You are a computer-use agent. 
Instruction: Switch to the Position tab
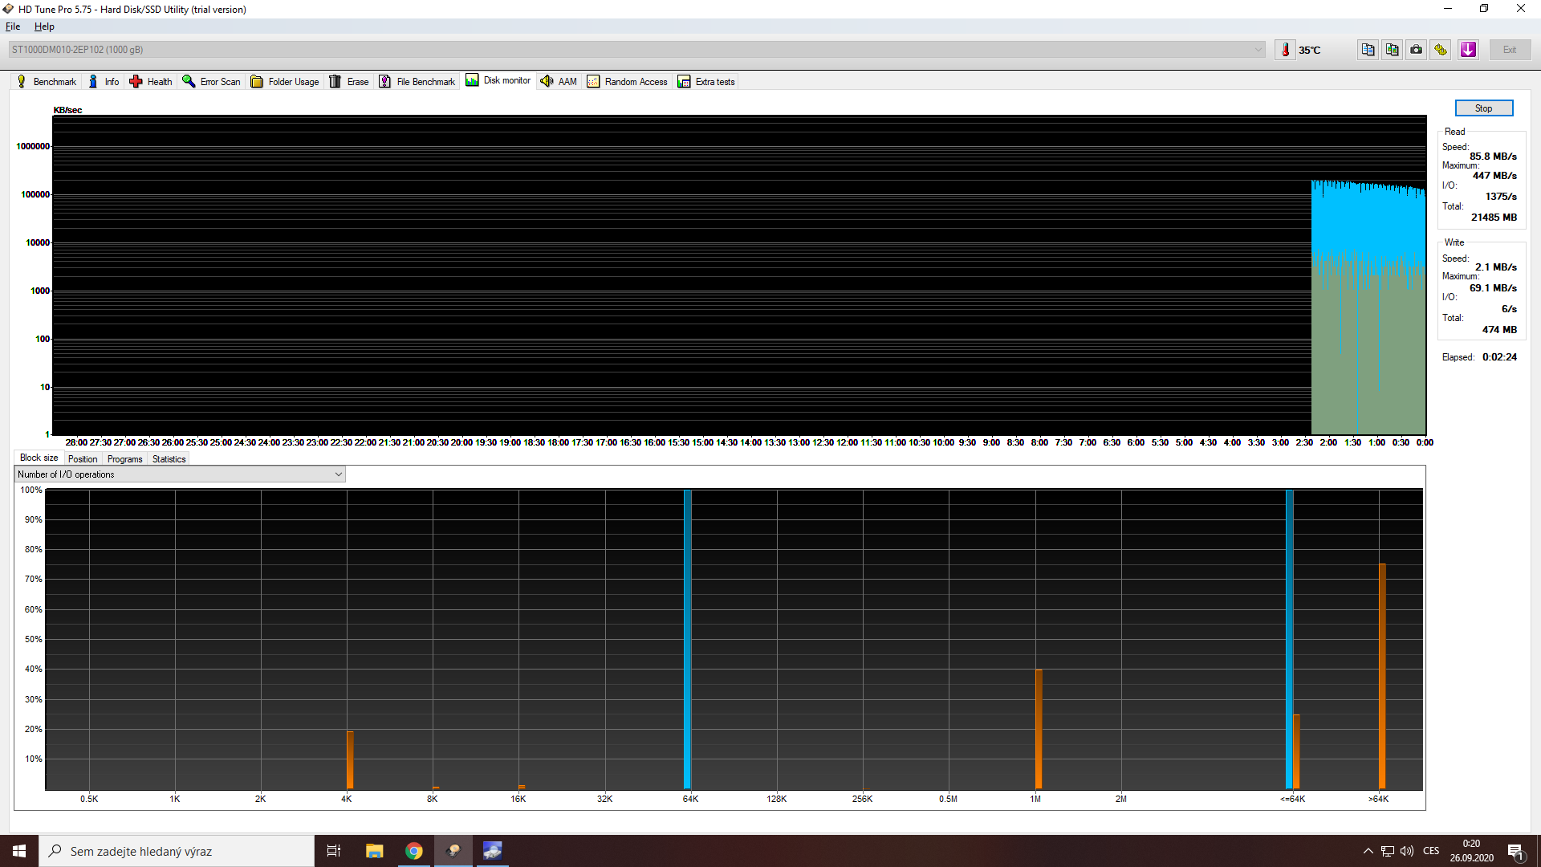click(83, 459)
